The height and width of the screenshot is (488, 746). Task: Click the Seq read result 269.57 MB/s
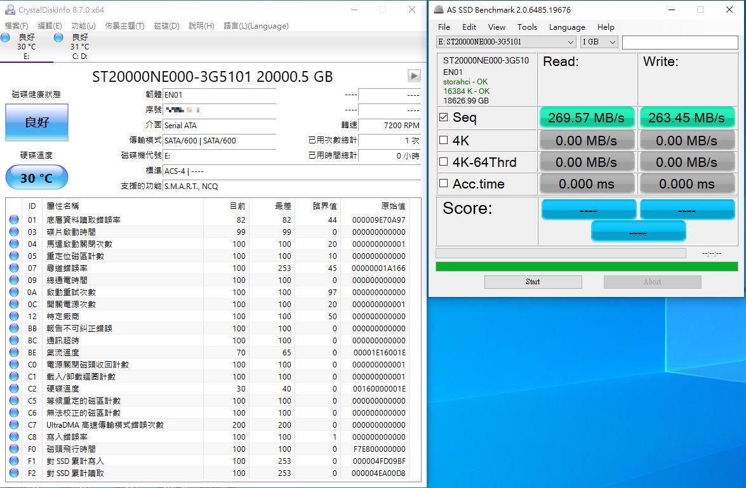[587, 117]
